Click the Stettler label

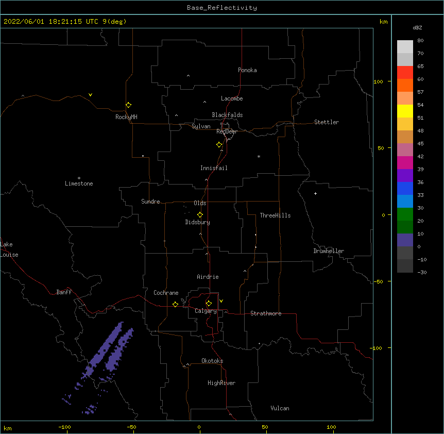[x=327, y=122]
